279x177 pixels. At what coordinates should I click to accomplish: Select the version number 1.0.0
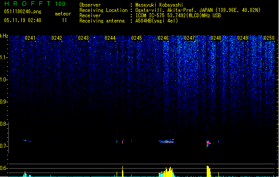click(x=60, y=4)
